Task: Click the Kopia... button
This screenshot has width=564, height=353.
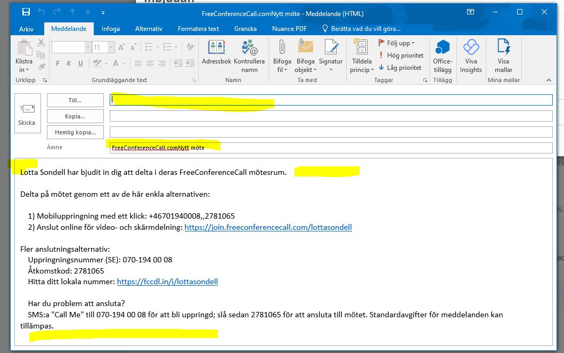Action: [x=75, y=116]
